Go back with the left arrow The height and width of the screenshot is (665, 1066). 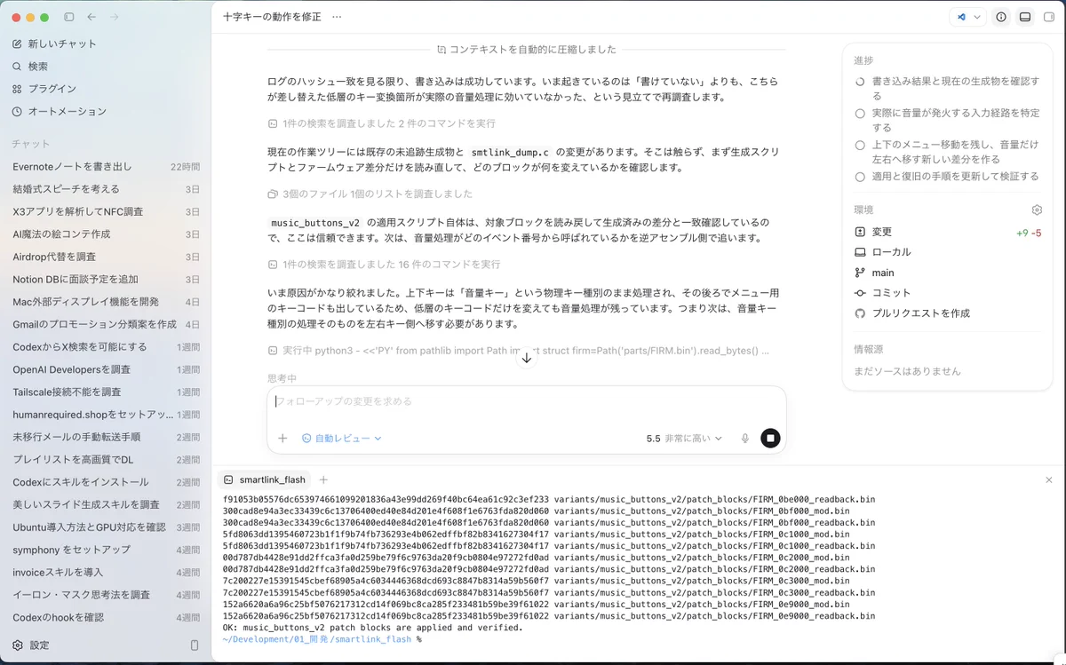click(x=91, y=17)
